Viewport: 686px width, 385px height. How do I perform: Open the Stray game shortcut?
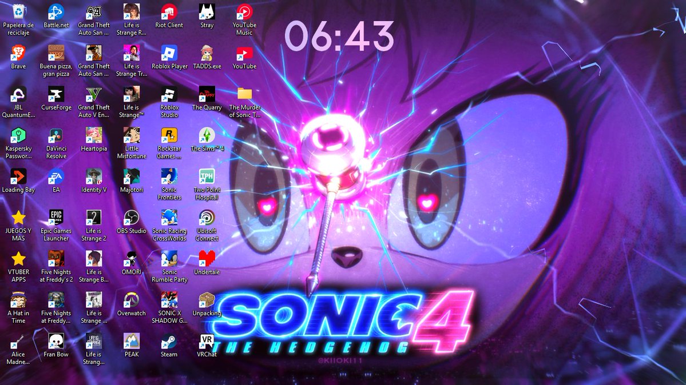(207, 12)
